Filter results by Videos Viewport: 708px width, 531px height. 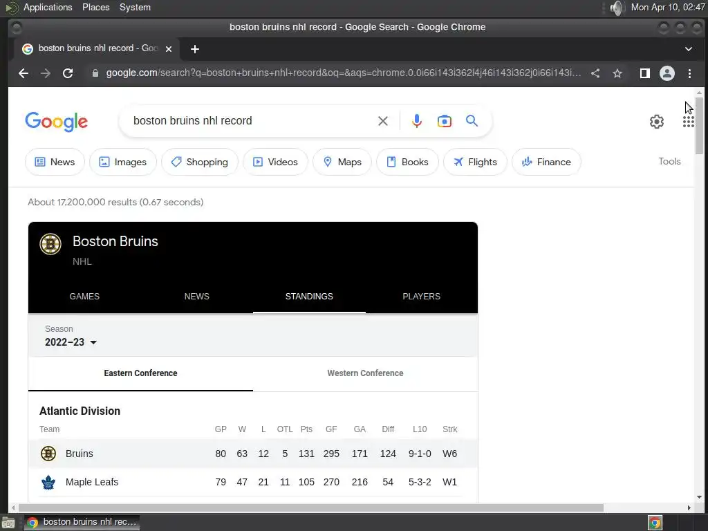[275, 162]
